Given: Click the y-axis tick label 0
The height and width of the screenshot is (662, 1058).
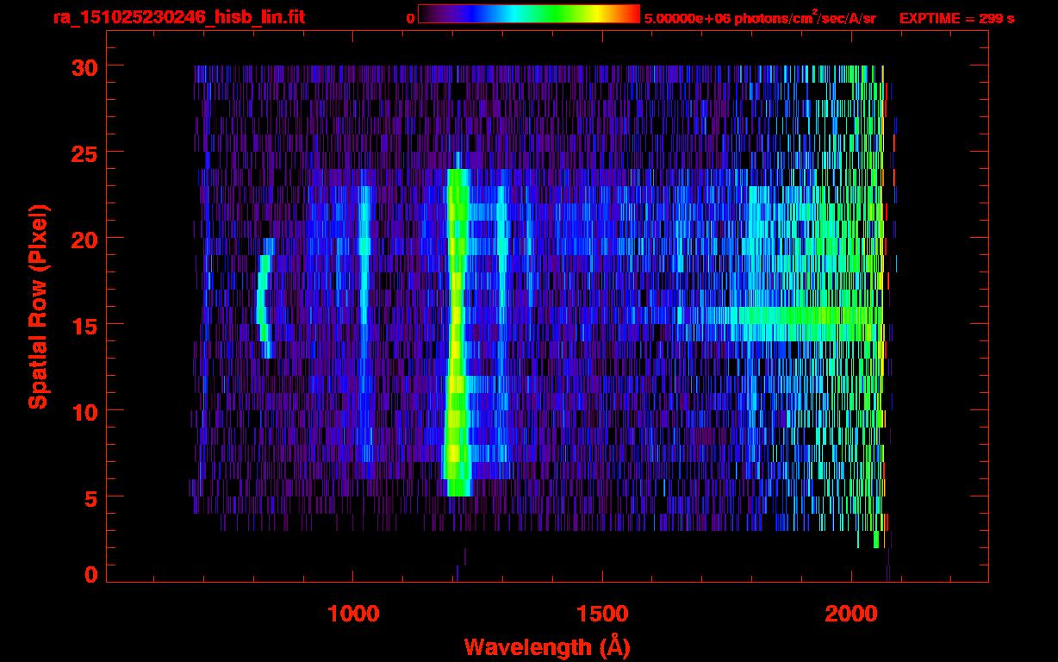Looking at the screenshot, I should point(90,575).
